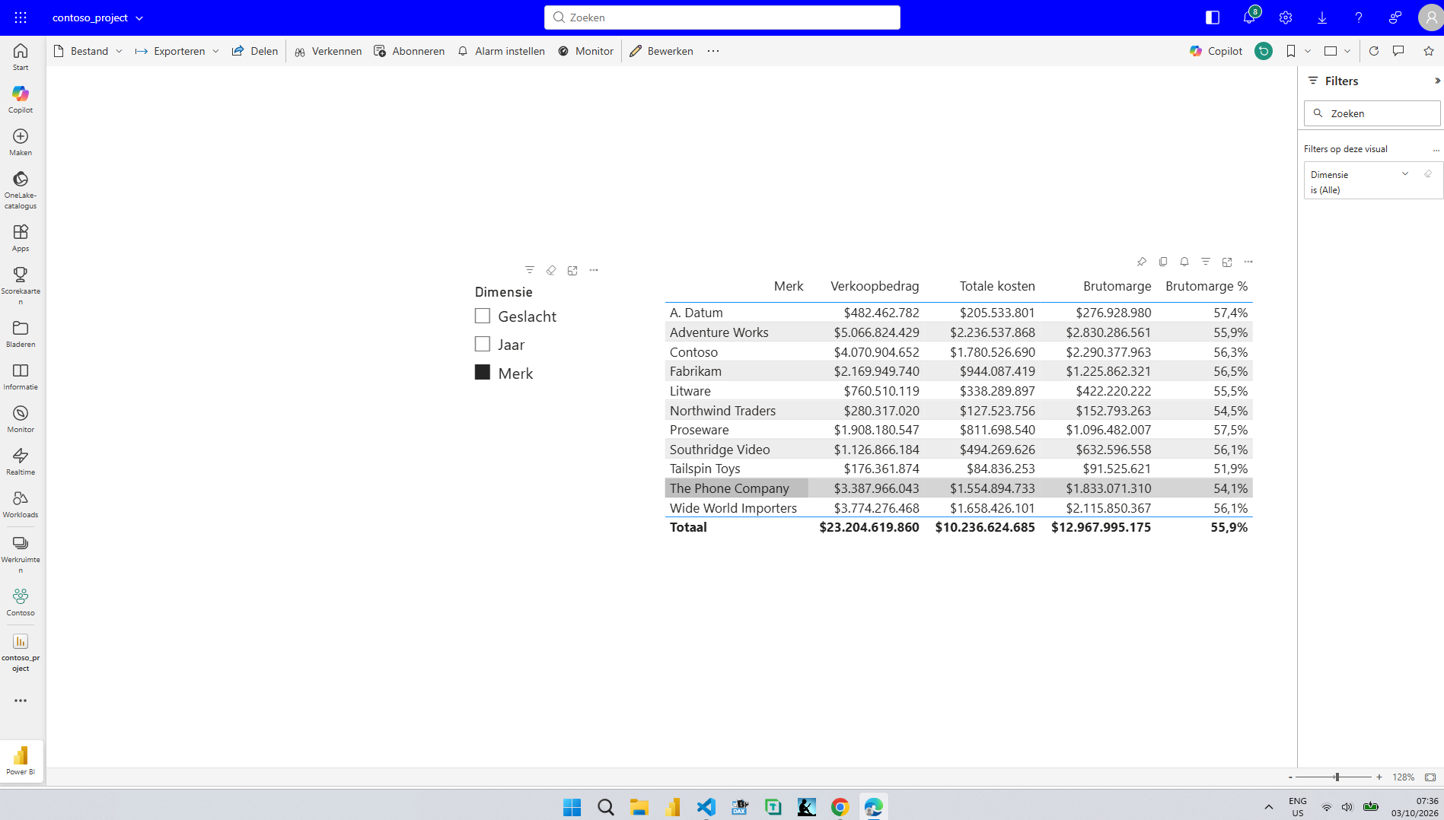Open Scorekaarten in left sidebar

click(x=21, y=285)
